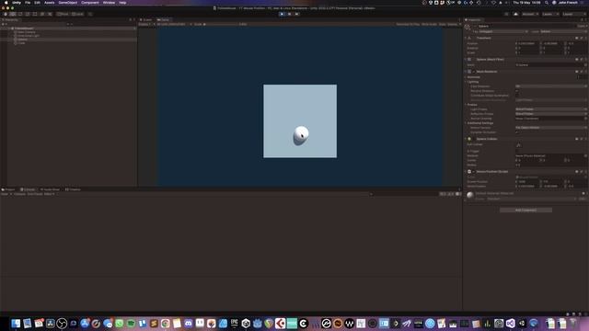Open the Layout dropdown in top toolbar
The image size is (589, 331).
pyautogui.click(x=572, y=14)
